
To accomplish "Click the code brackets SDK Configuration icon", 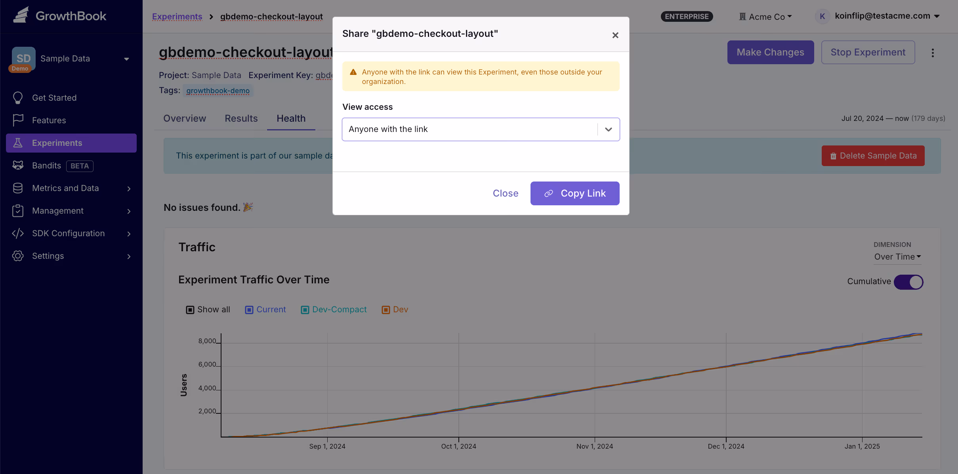I will [18, 233].
